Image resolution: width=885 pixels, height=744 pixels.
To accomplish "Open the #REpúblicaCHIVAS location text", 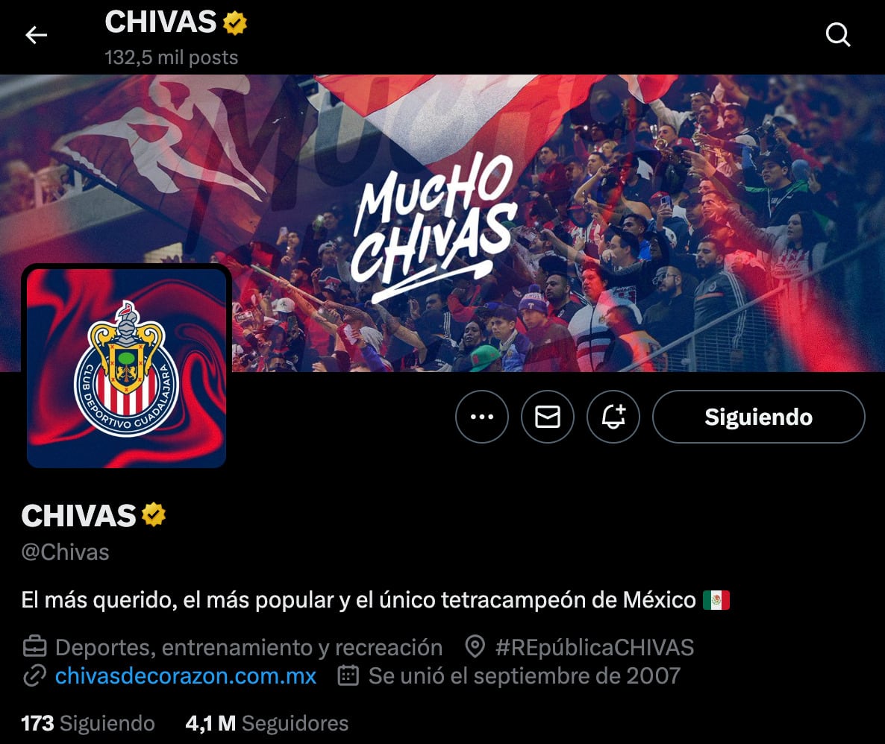I will 594,648.
